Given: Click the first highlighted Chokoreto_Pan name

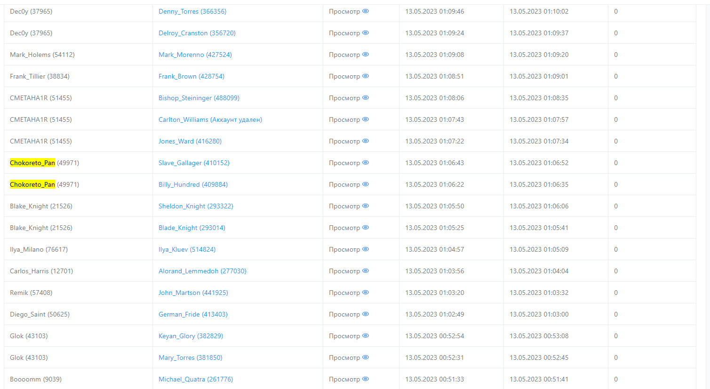Looking at the screenshot, I should (x=32, y=163).
